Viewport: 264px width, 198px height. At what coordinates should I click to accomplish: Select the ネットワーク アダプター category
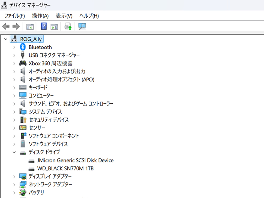50,184
